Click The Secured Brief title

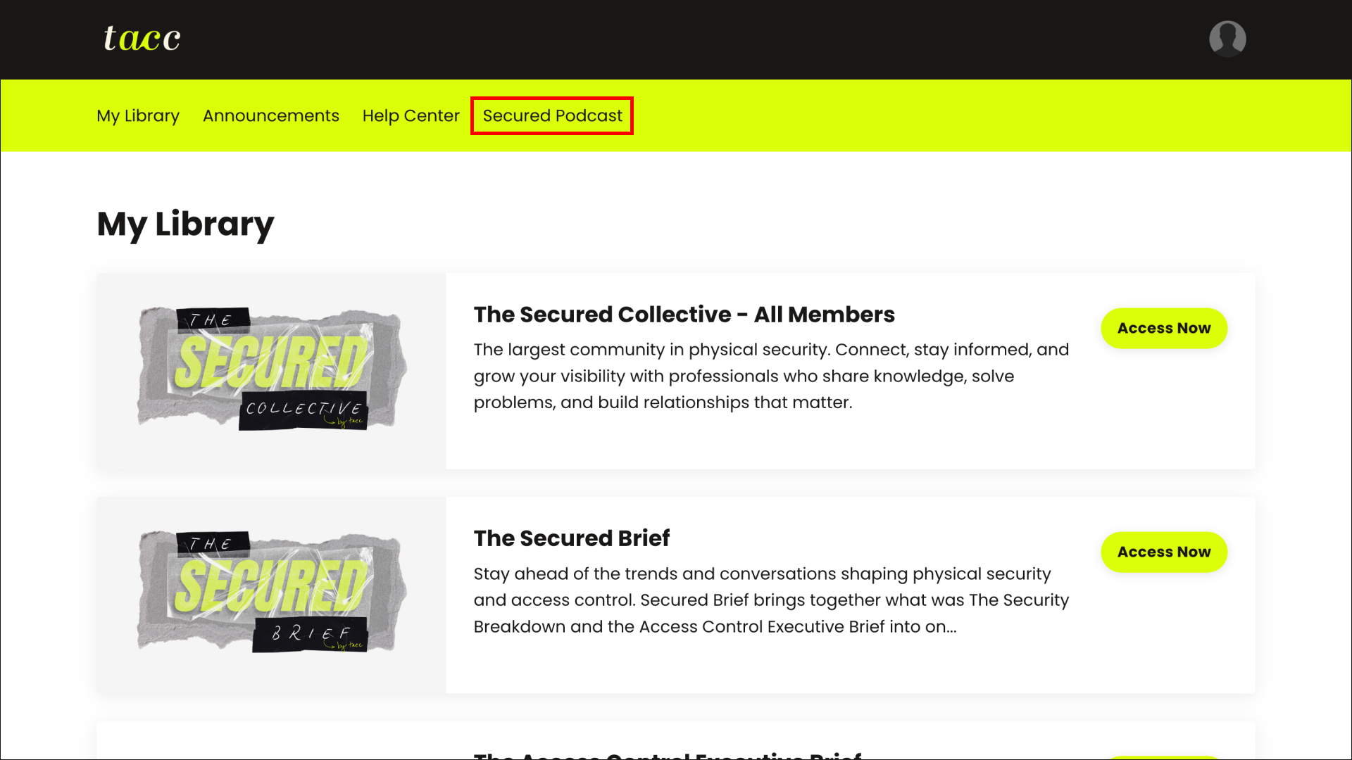click(571, 538)
